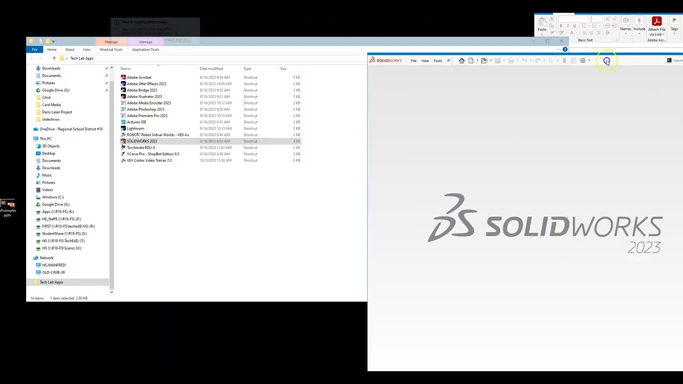The width and height of the screenshot is (683, 384).
Task: Switch to View tab in File Explorer
Action: [86, 50]
